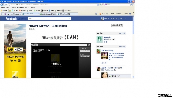Screen dimensions: 173x98
Task: Open the Facebook account dropdown arrow
Action: click(125, 19)
